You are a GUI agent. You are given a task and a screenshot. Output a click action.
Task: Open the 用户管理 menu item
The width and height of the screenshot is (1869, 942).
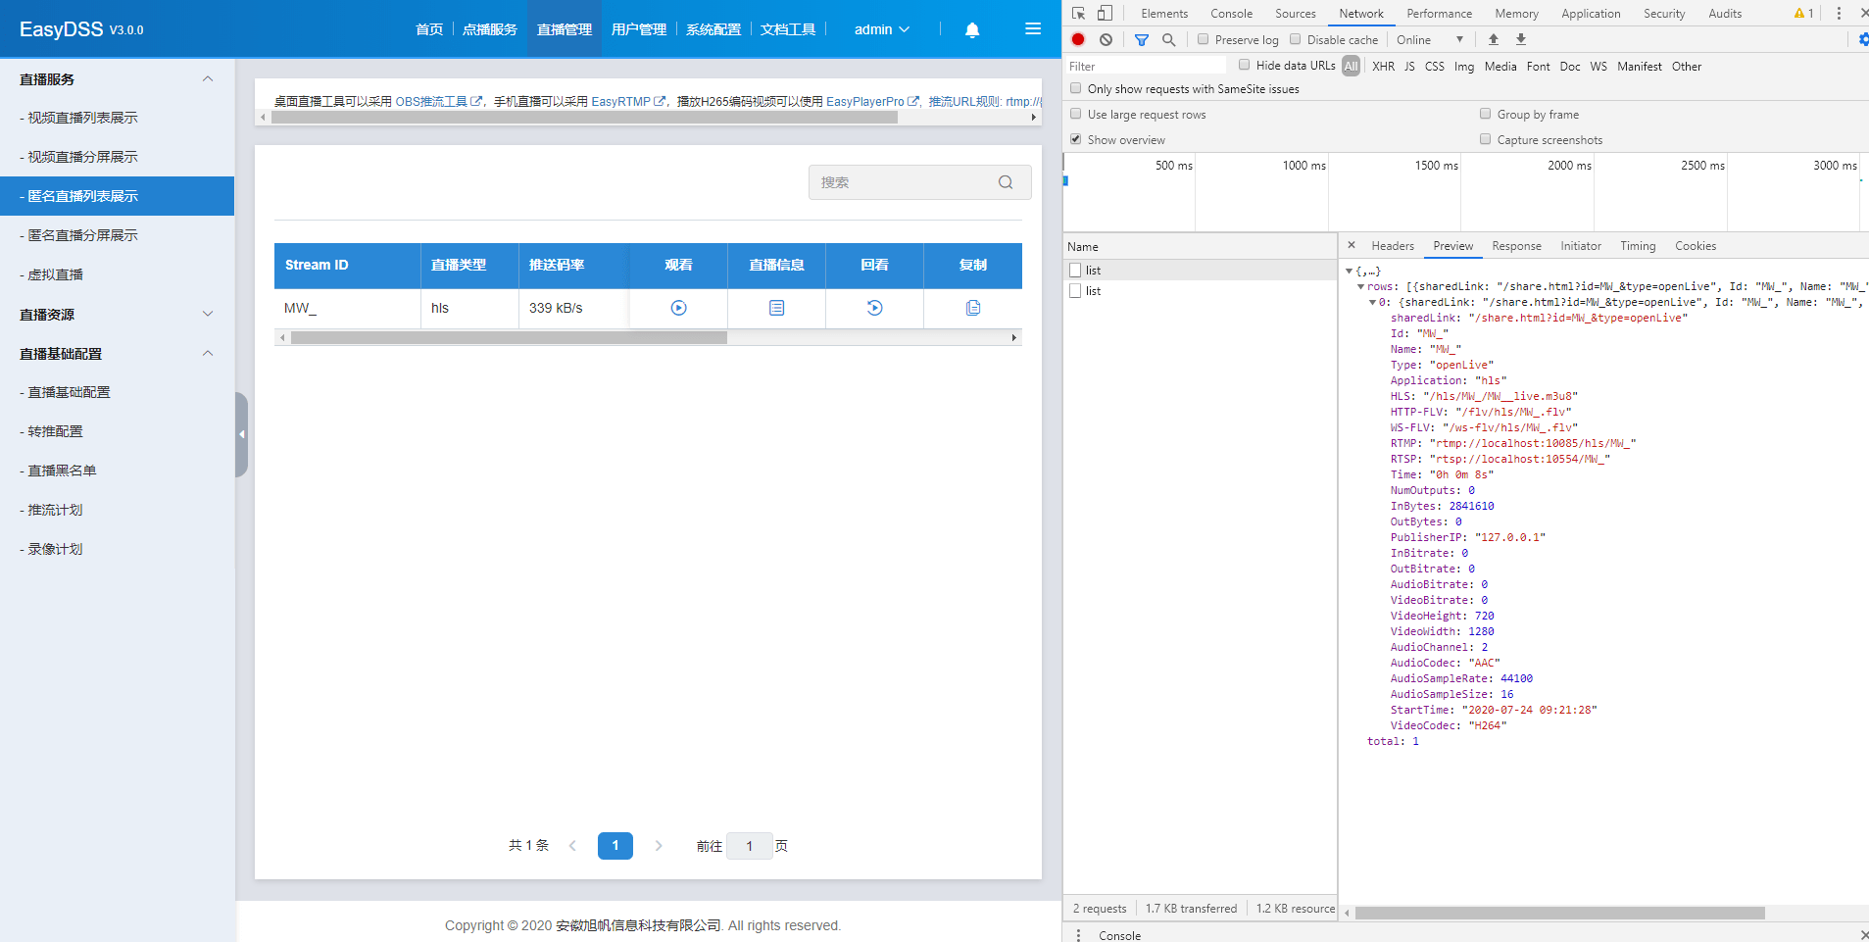coord(638,29)
